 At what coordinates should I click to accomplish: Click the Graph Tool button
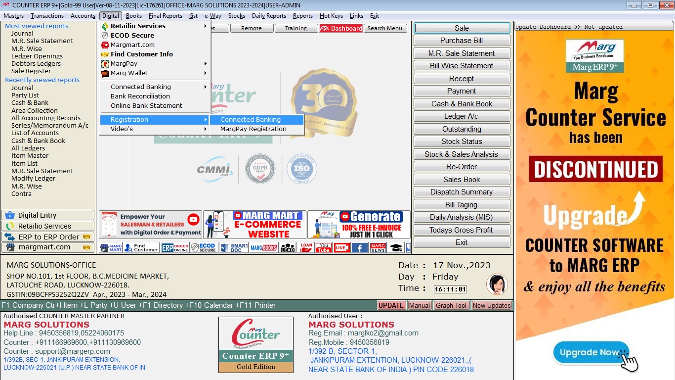[451, 305]
